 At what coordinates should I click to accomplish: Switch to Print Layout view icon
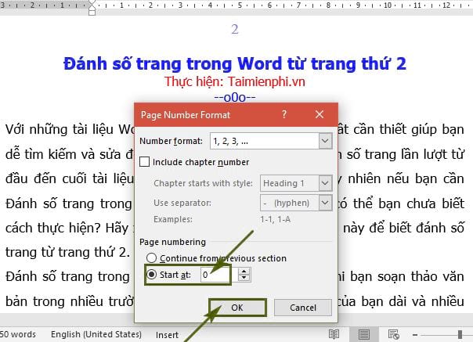coord(364,334)
